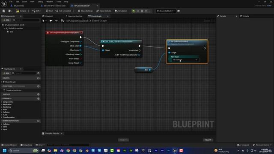Open the Asset menu
The height and width of the screenshot is (154, 274).
[x=24, y=2]
